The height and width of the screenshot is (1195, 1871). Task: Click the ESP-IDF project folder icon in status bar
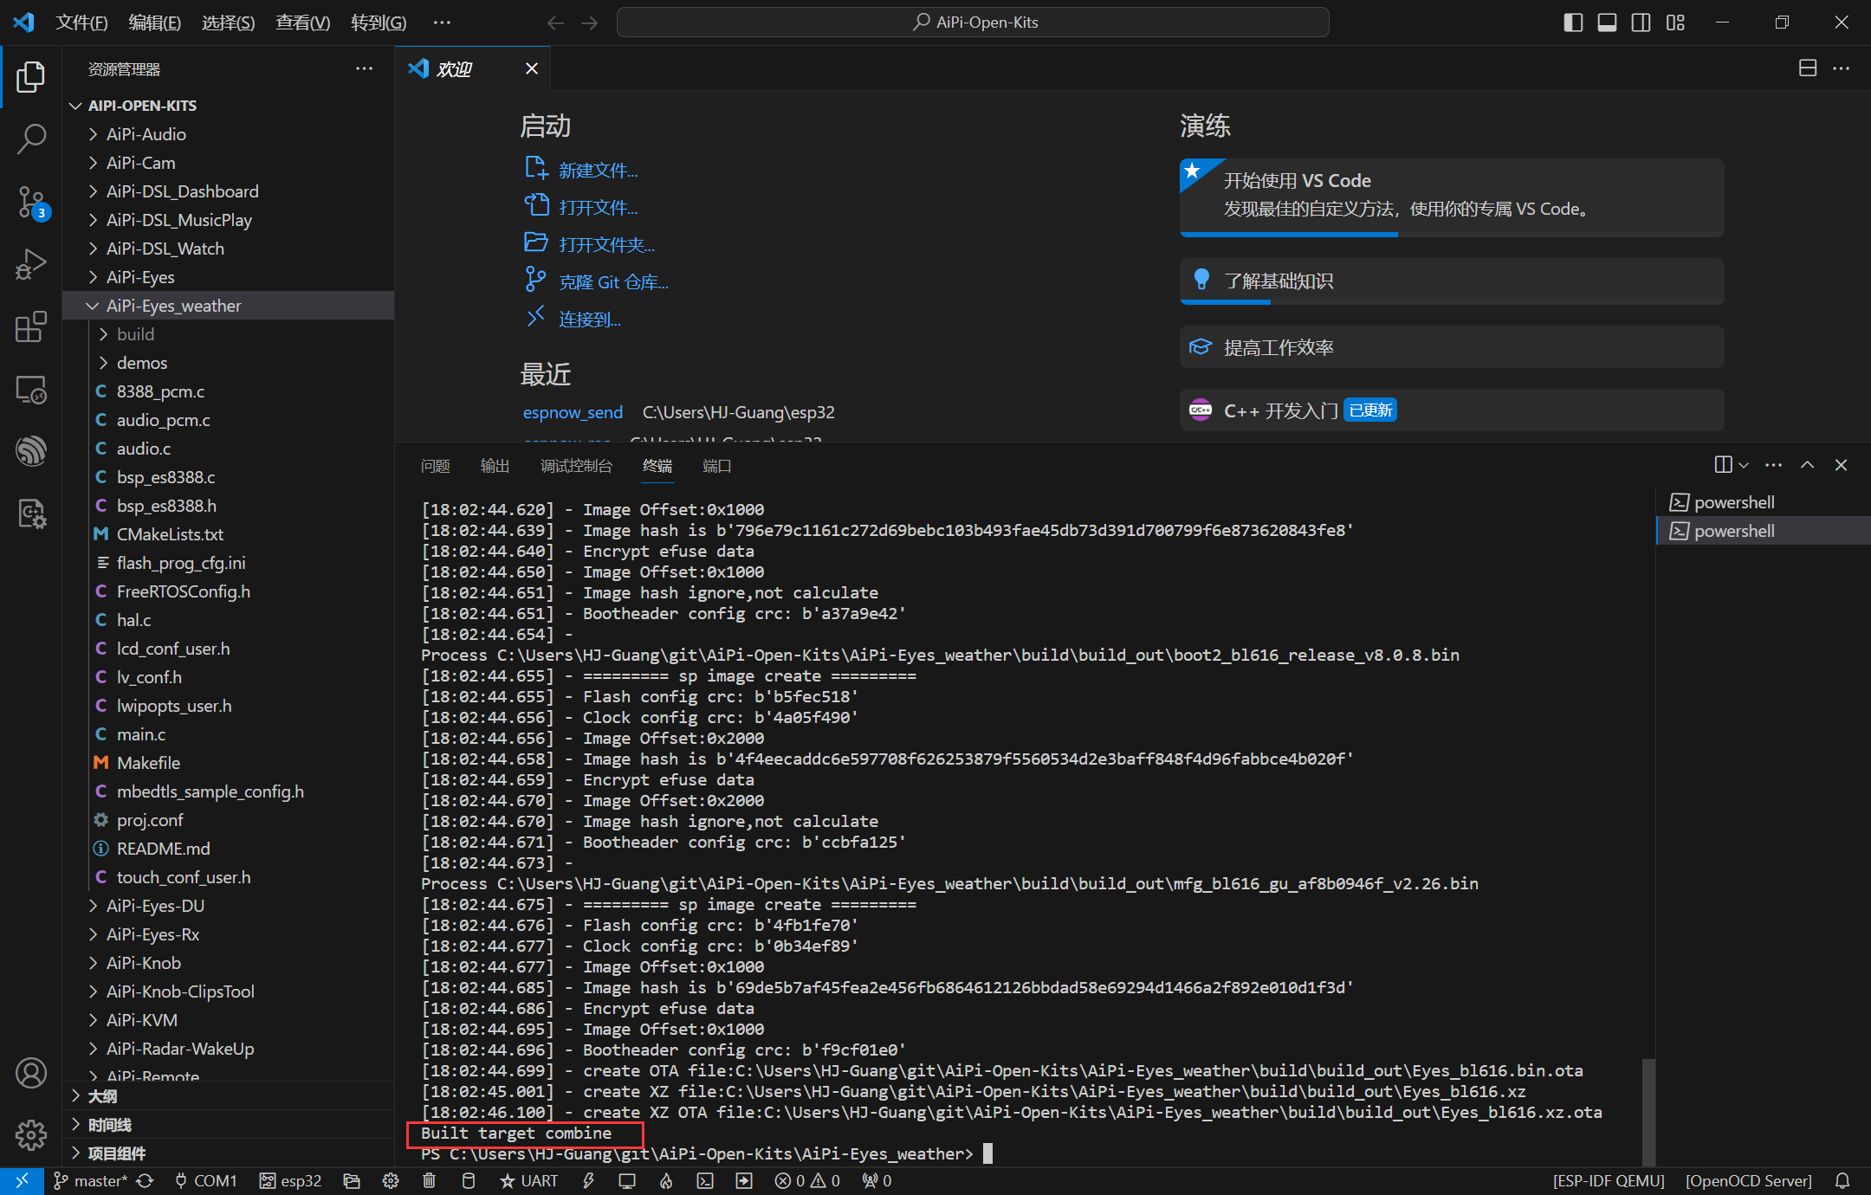point(351,1180)
